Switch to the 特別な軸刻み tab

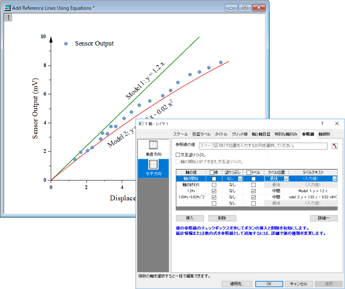pos(286,134)
